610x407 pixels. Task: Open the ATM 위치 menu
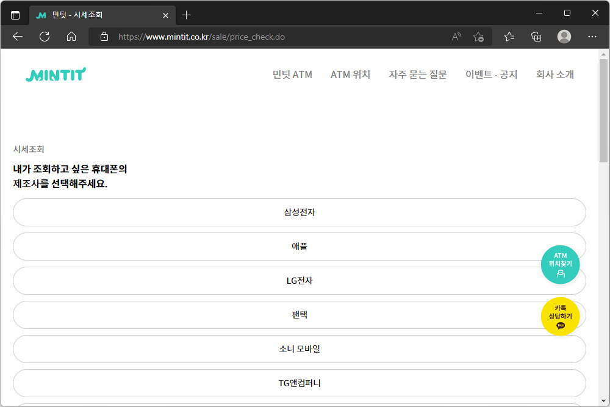point(351,74)
